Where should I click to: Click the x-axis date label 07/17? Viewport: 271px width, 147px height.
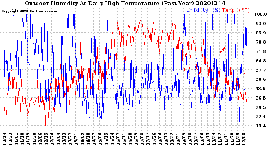148,139
